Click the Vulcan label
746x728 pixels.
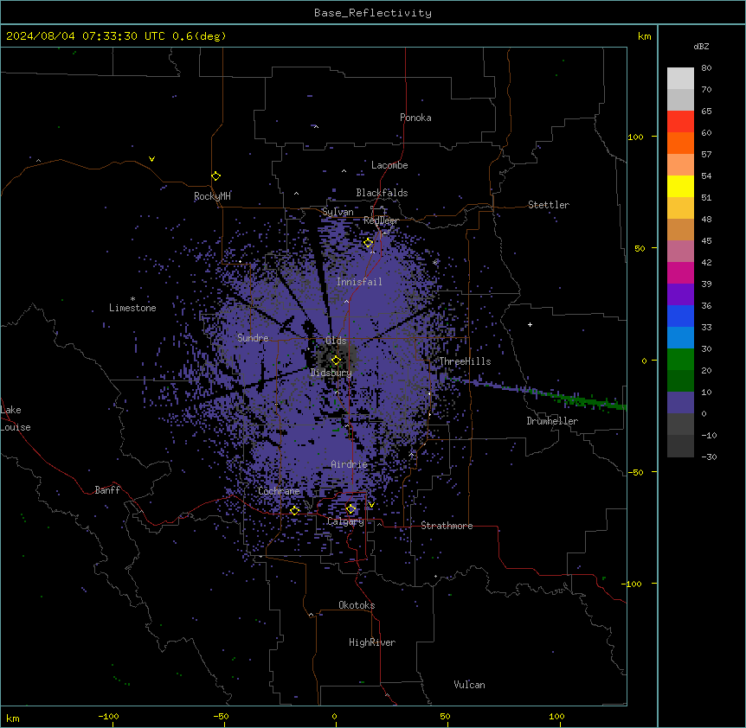470,685
